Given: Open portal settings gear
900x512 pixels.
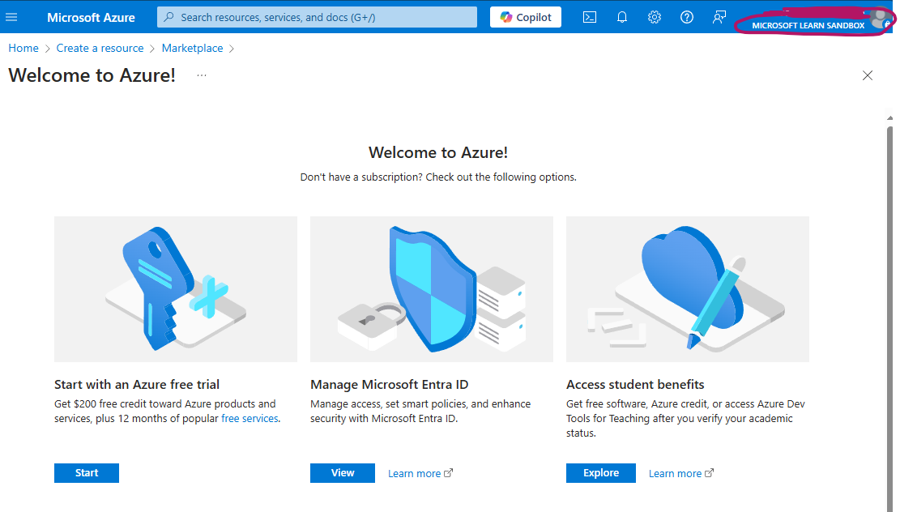Looking at the screenshot, I should (655, 17).
